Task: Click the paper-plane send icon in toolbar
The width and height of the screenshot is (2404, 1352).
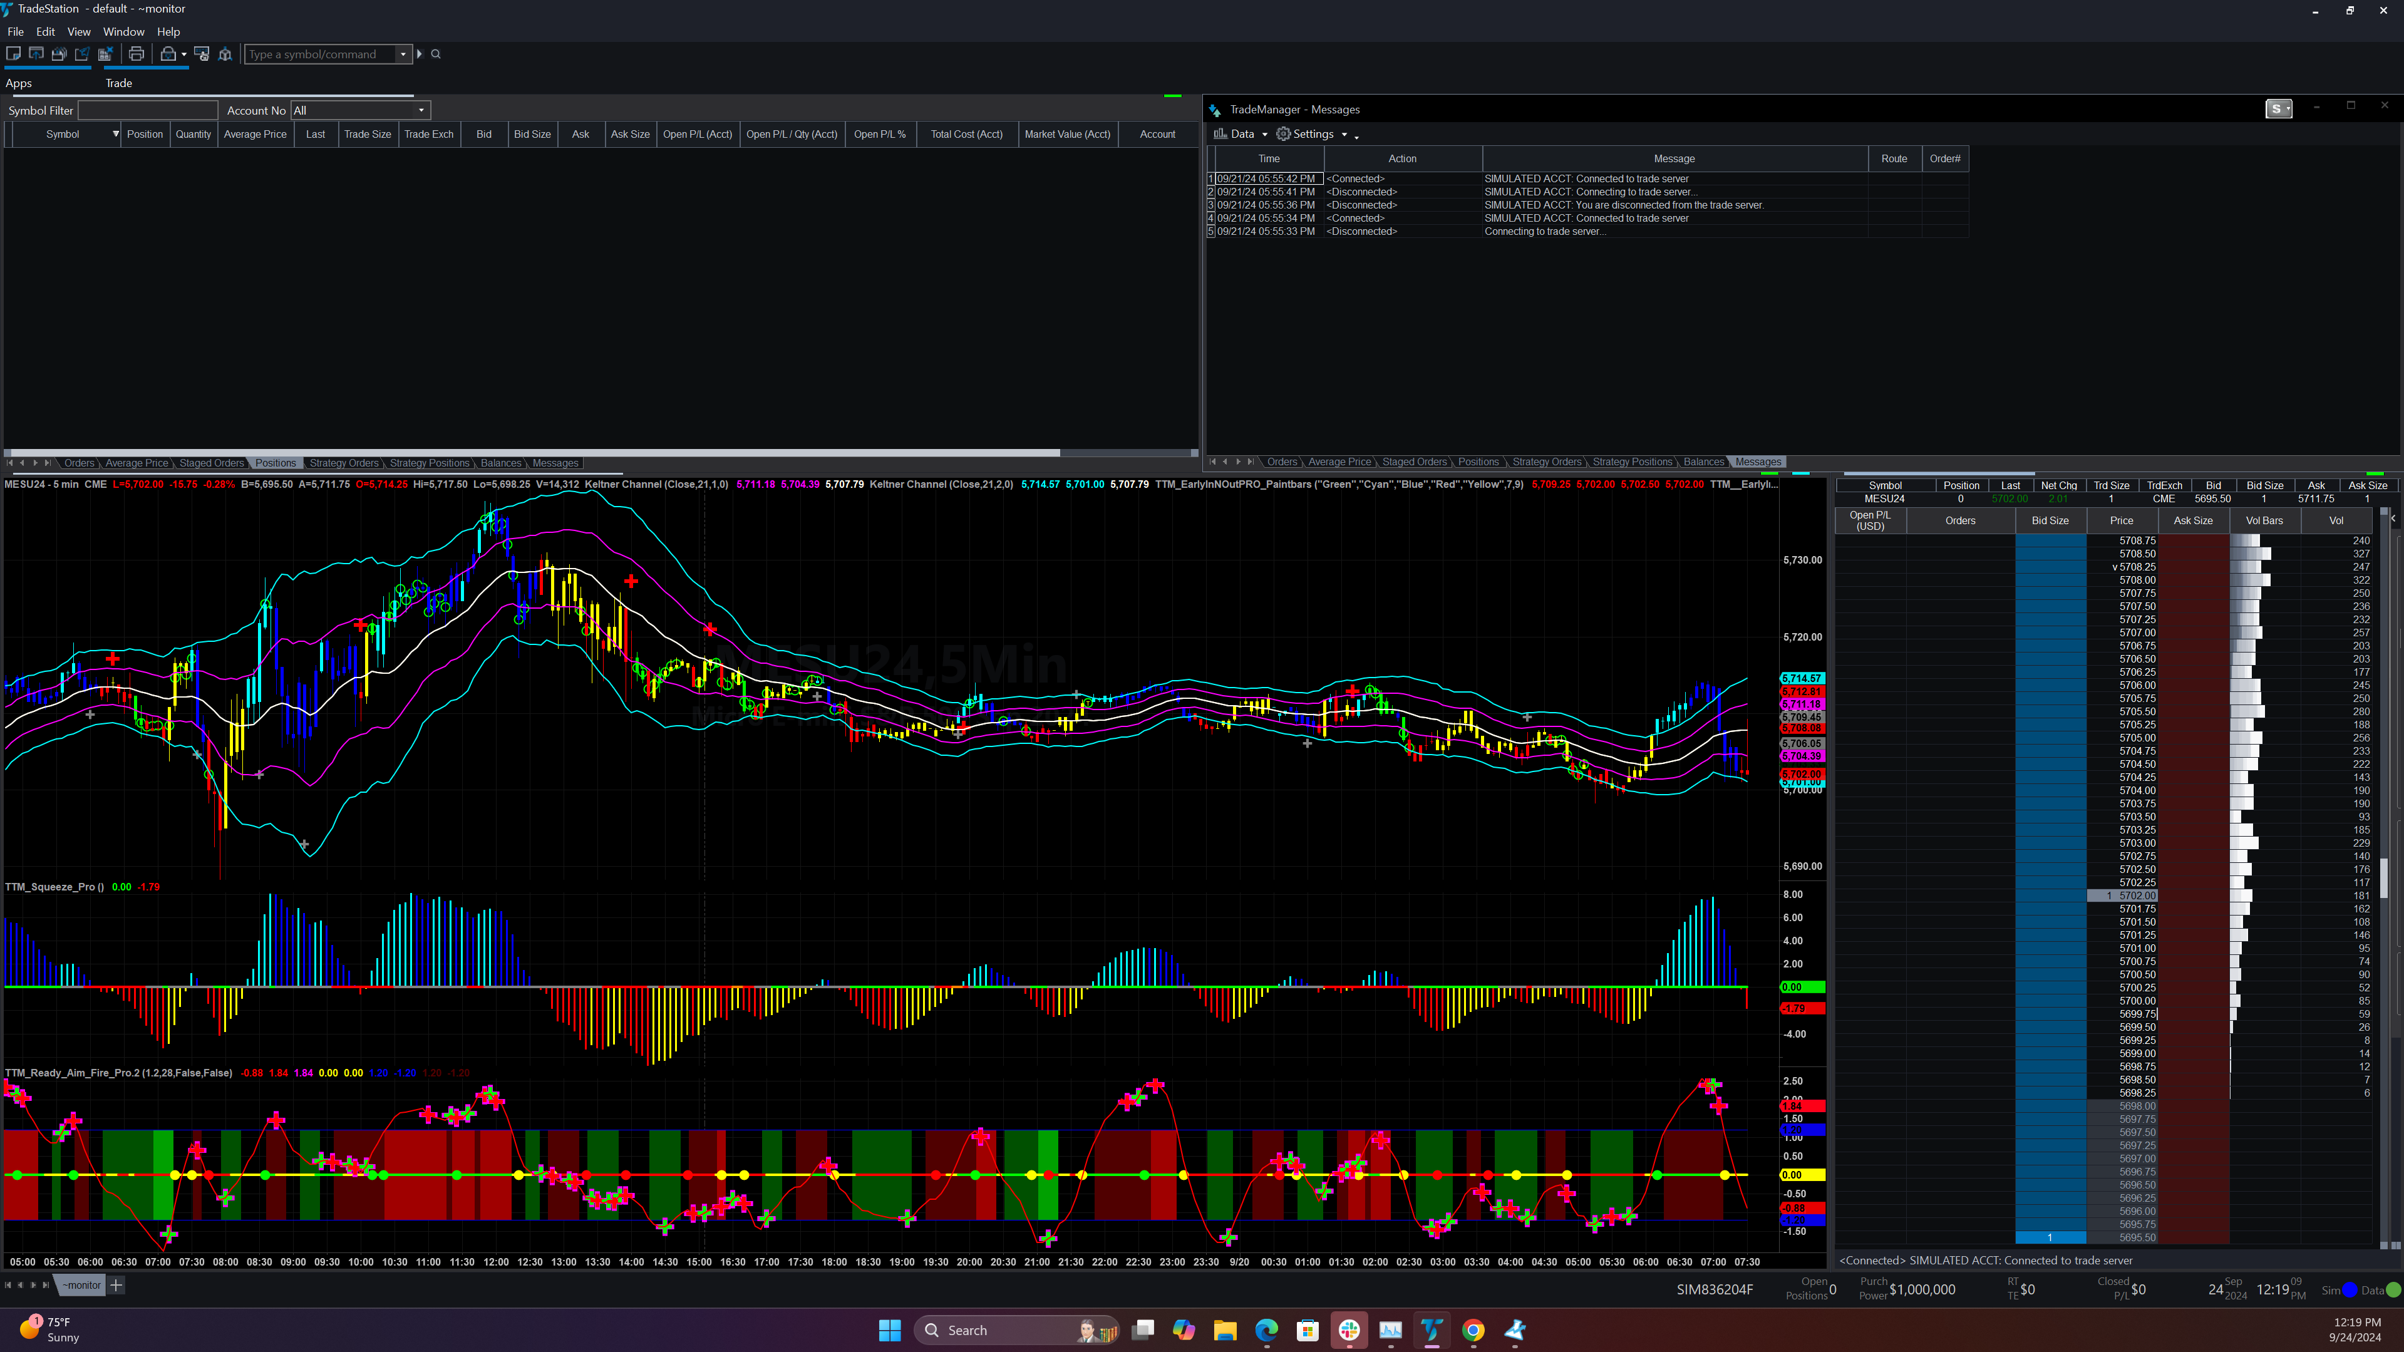Action: (x=82, y=54)
